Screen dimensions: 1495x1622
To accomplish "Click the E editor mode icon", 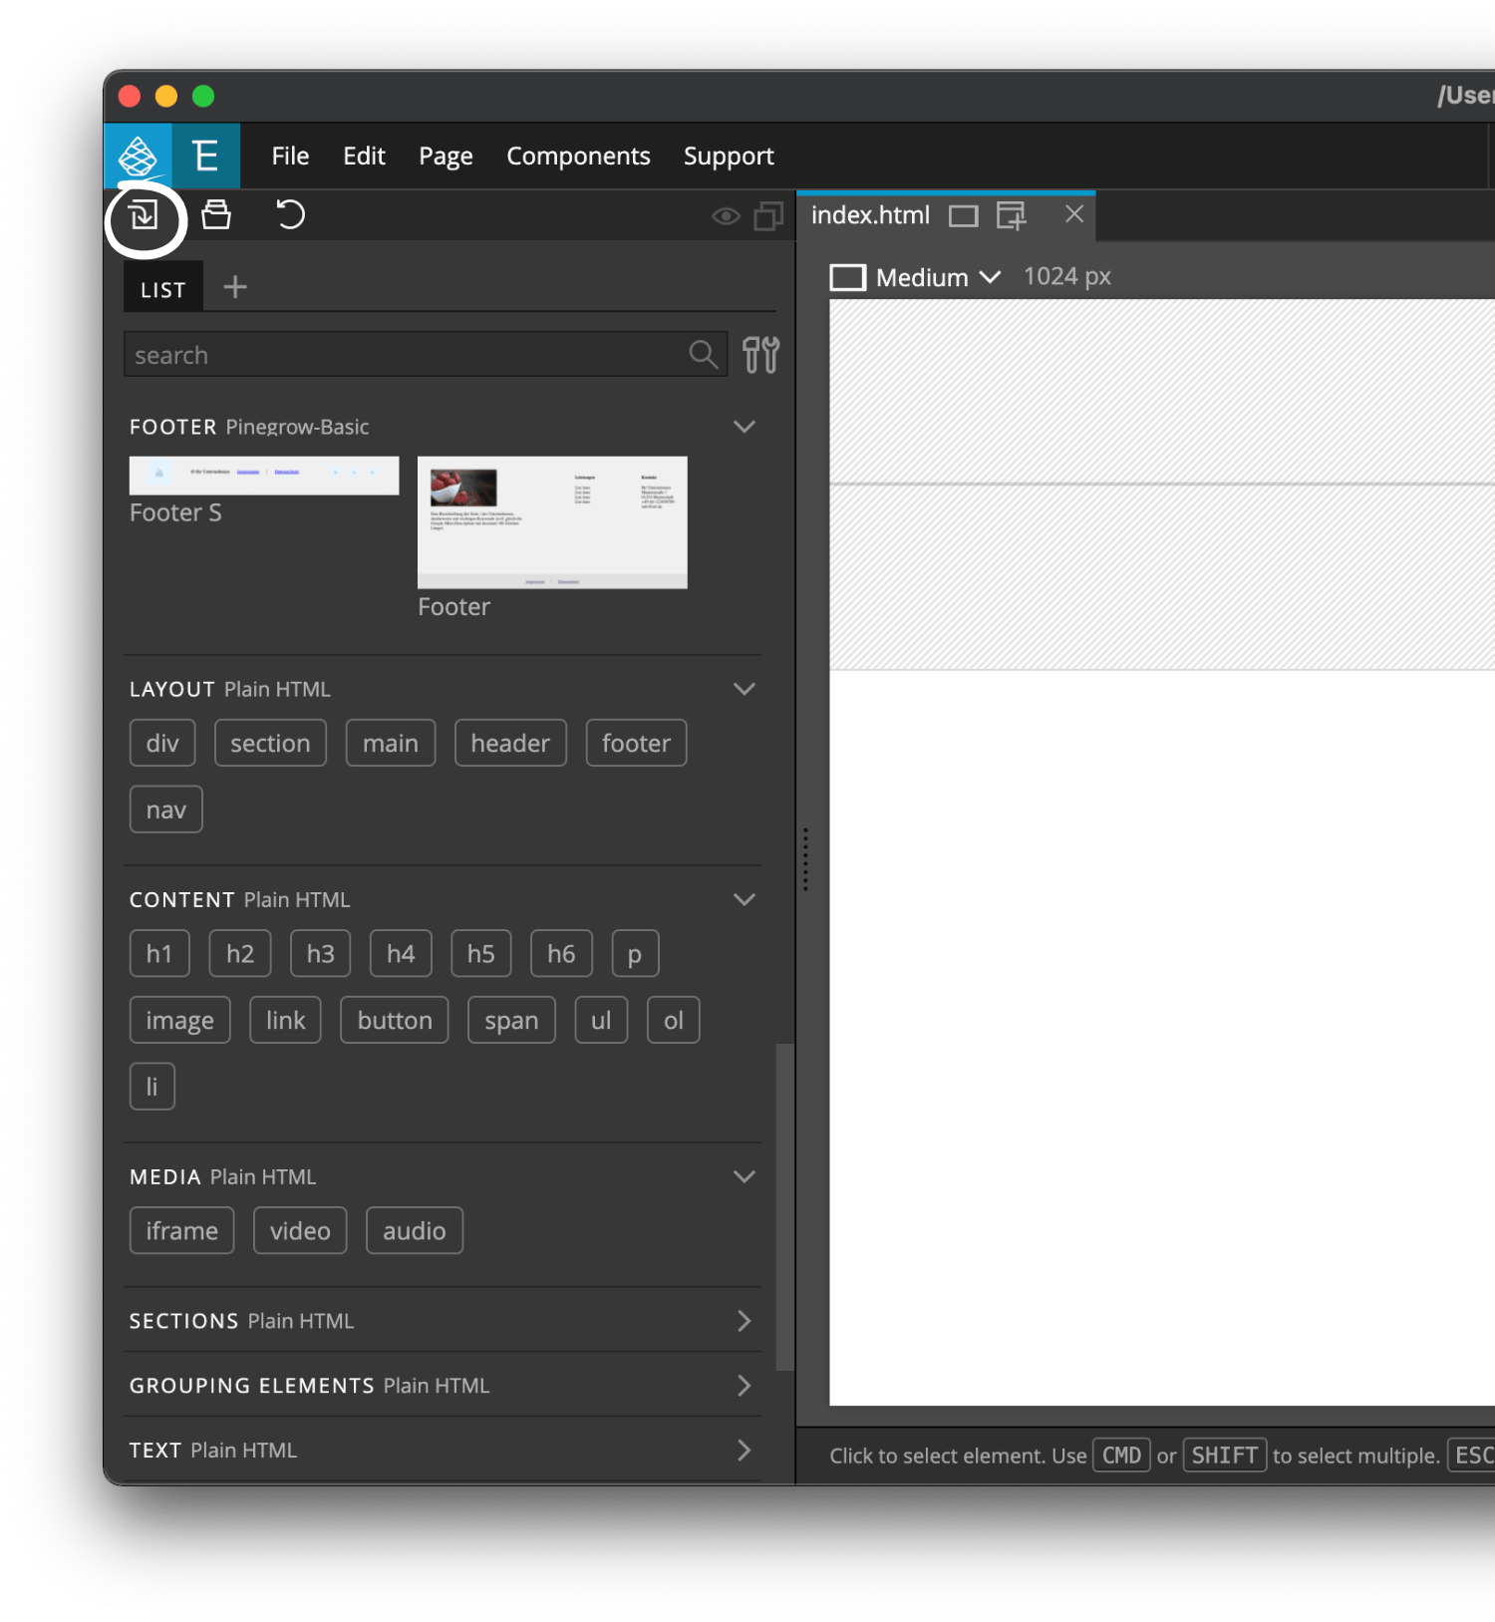I will pyautogui.click(x=205, y=156).
